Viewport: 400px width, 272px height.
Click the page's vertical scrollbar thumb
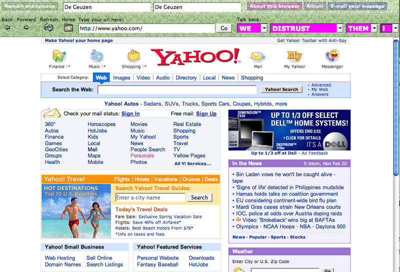(395, 107)
